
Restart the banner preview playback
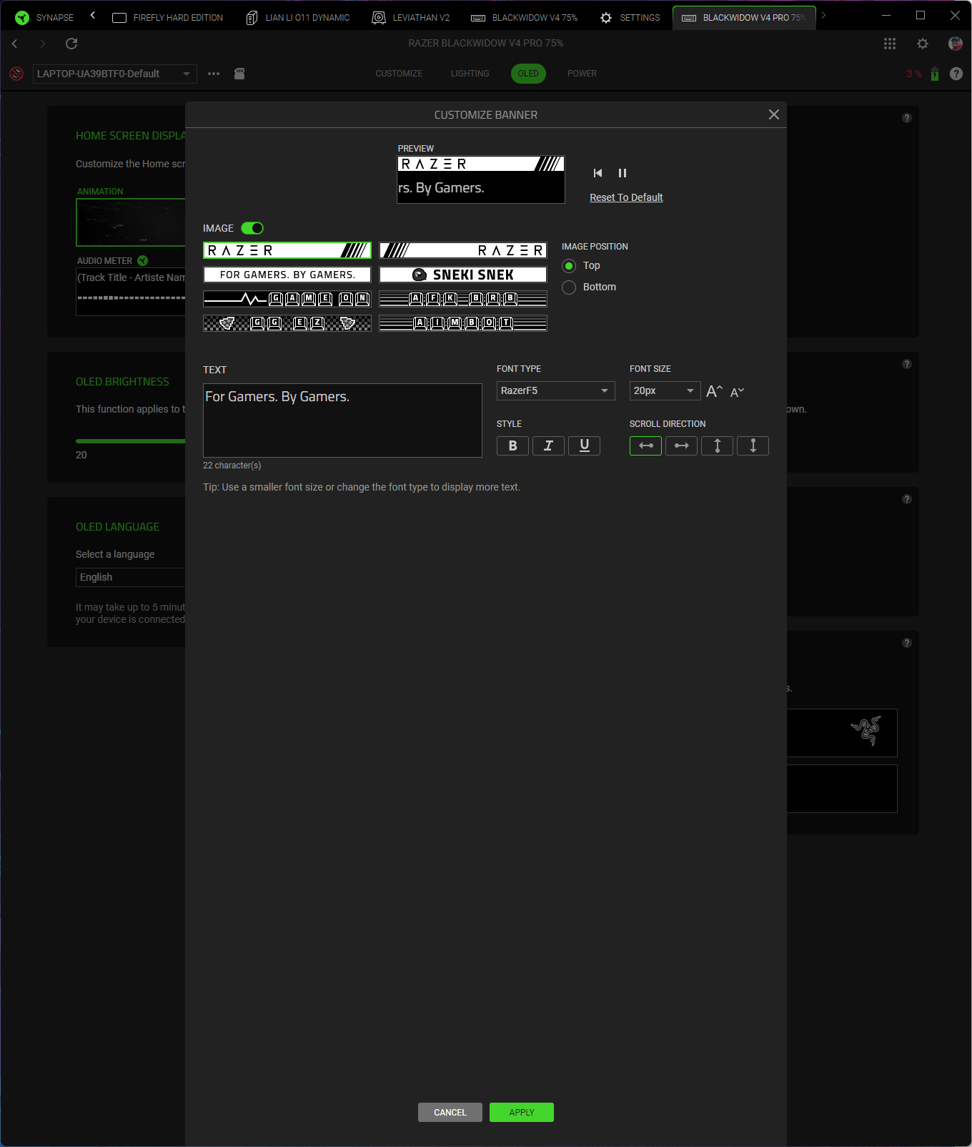click(597, 173)
